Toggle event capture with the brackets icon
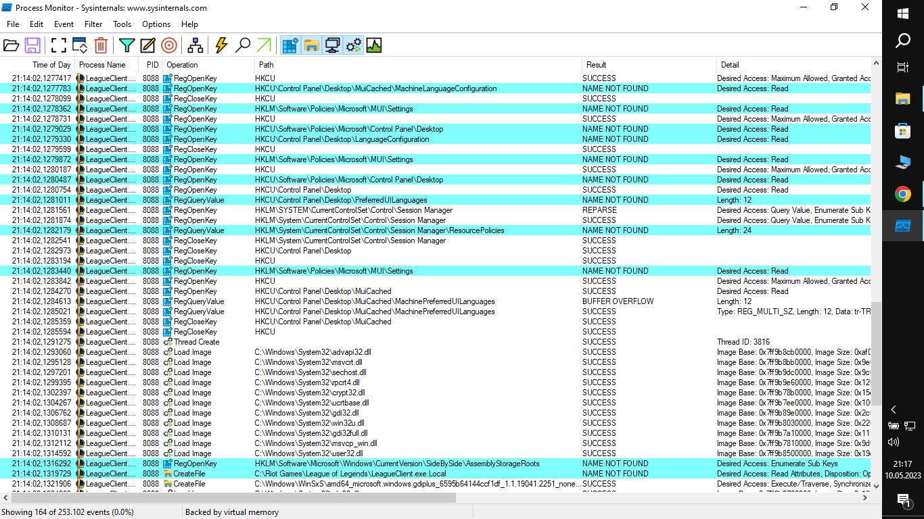The image size is (924, 519). pos(59,45)
